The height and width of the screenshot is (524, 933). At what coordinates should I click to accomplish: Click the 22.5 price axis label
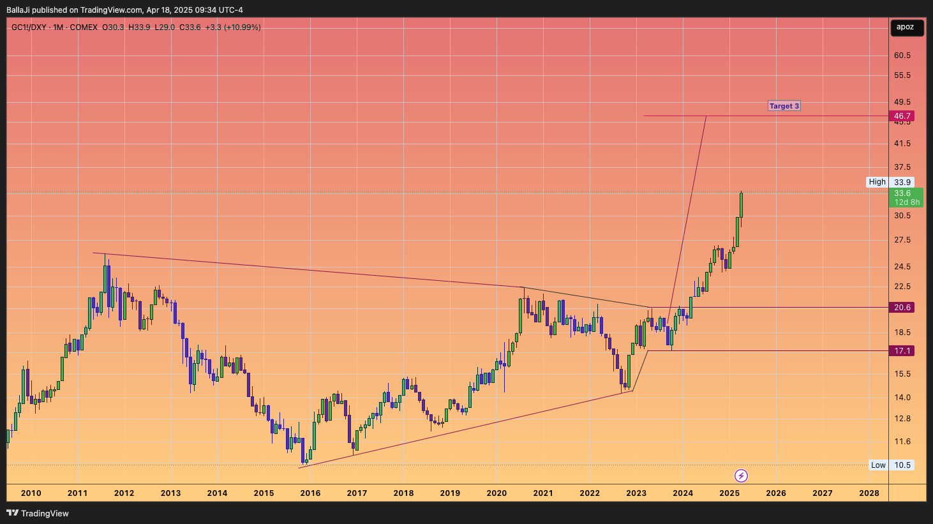coord(902,287)
